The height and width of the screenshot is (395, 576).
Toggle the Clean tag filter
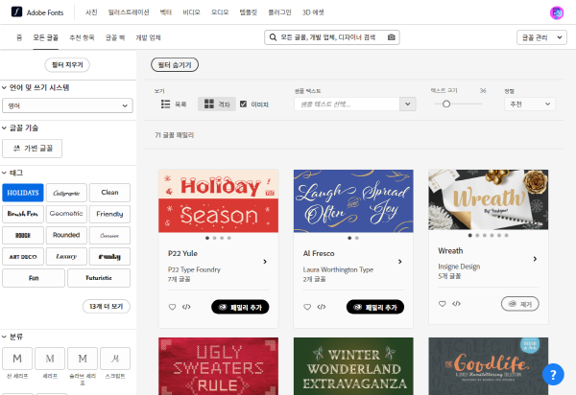pyautogui.click(x=109, y=193)
